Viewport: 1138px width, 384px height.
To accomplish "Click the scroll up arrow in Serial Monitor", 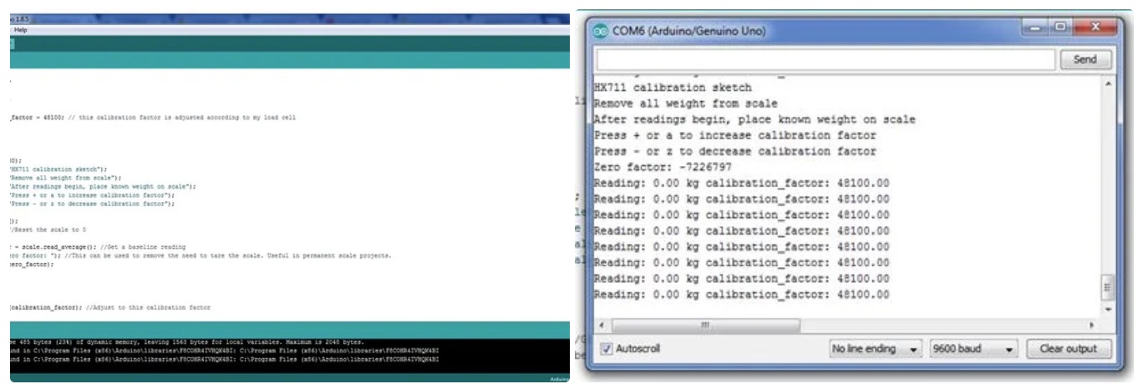I will [1108, 83].
